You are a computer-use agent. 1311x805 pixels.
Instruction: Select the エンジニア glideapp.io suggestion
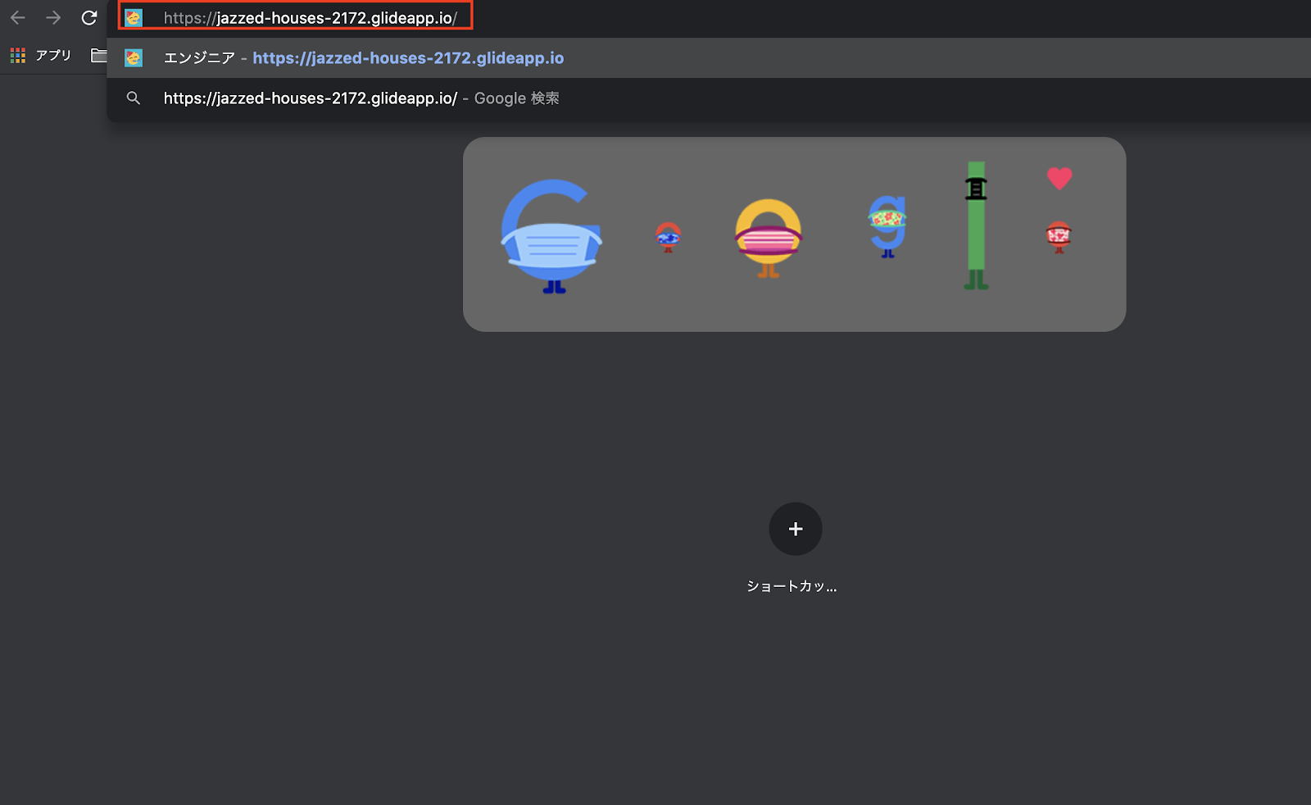[x=709, y=58]
